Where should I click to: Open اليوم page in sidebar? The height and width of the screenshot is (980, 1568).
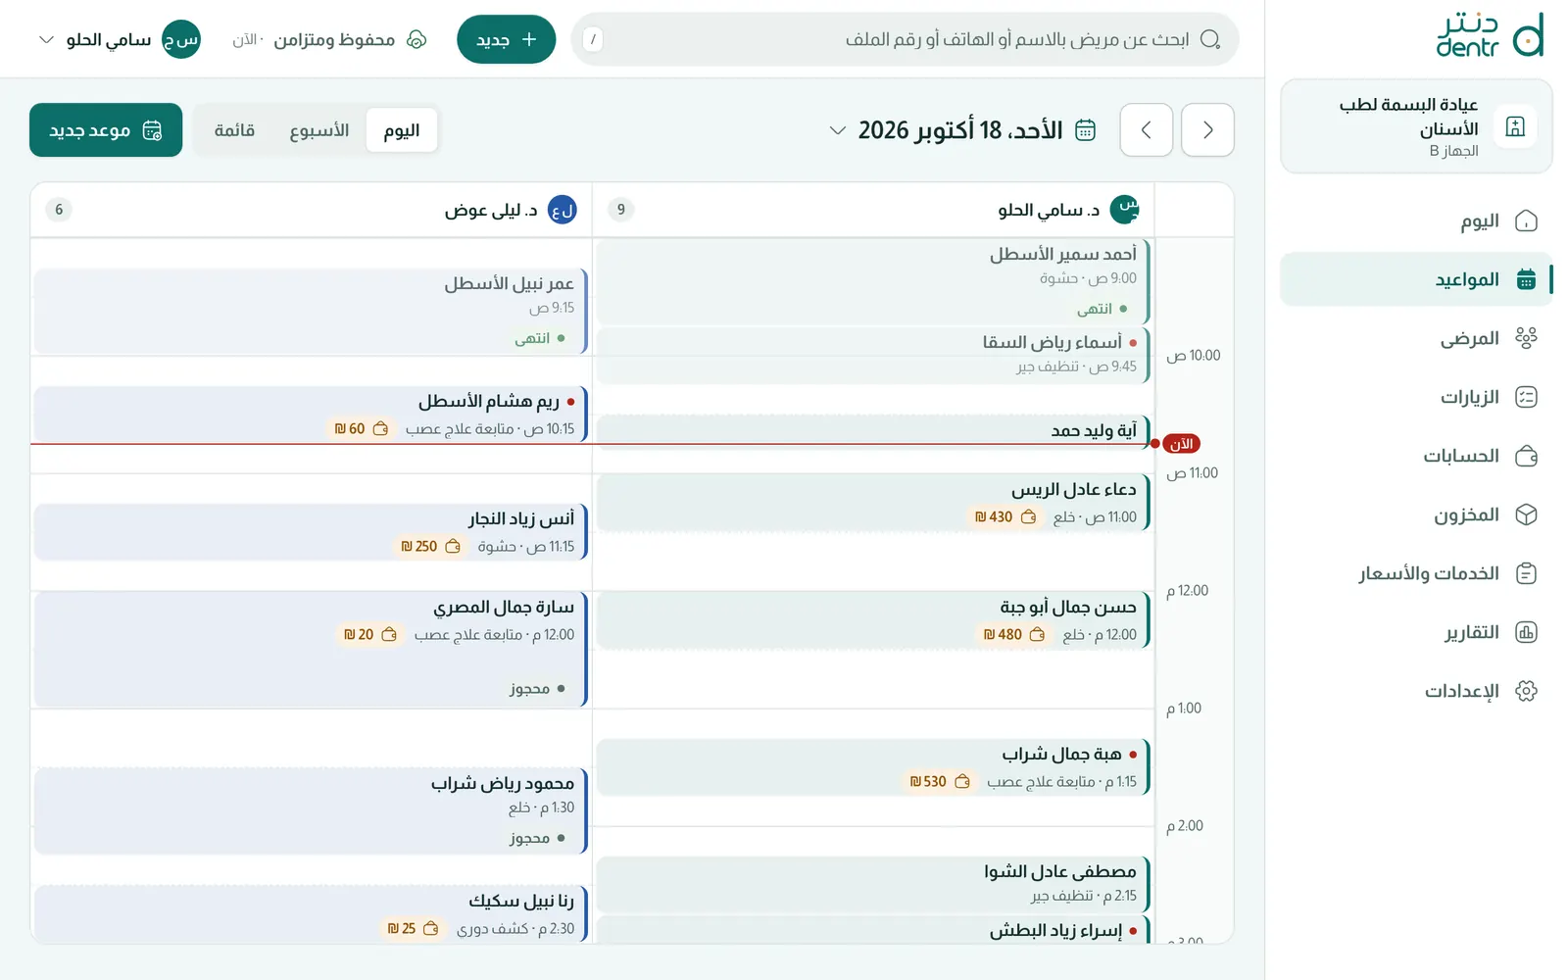tap(1416, 220)
